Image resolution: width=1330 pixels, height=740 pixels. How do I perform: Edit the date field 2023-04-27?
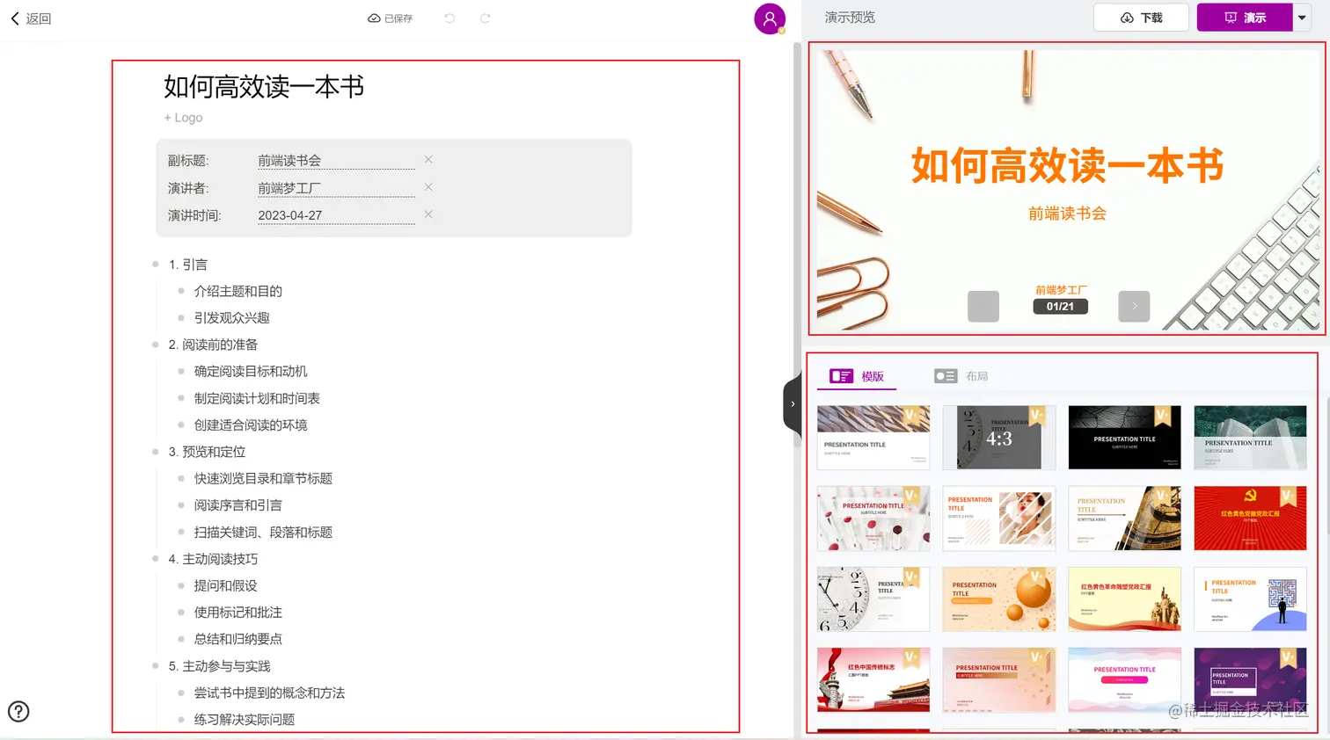pyautogui.click(x=336, y=215)
